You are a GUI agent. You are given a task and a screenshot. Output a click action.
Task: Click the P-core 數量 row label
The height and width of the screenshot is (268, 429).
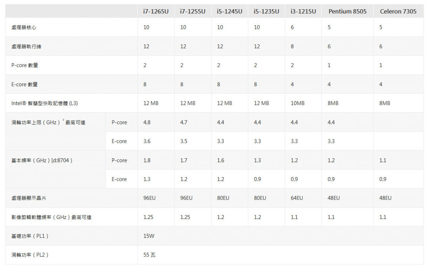pos(25,65)
